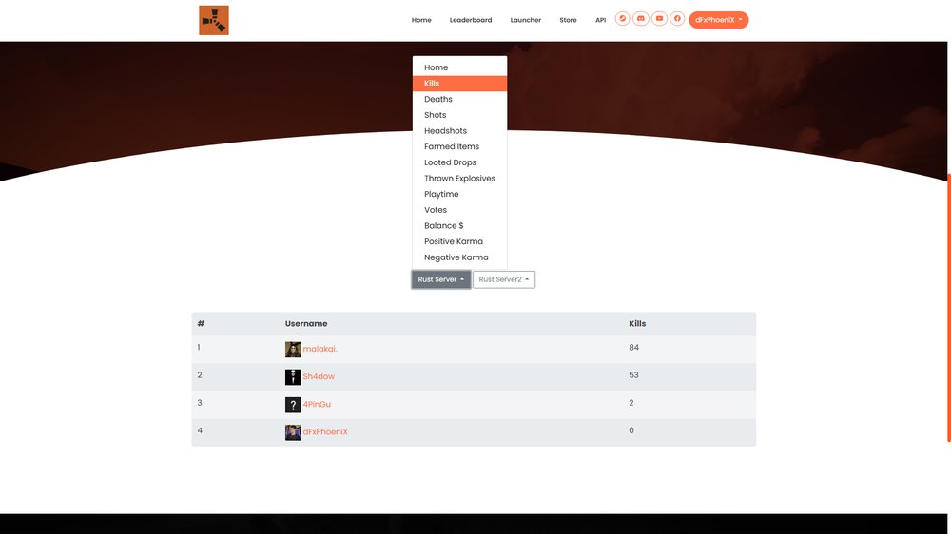Screen dimensions: 951x534
Task: Select Shots in the dropdown menu
Action: (x=459, y=115)
